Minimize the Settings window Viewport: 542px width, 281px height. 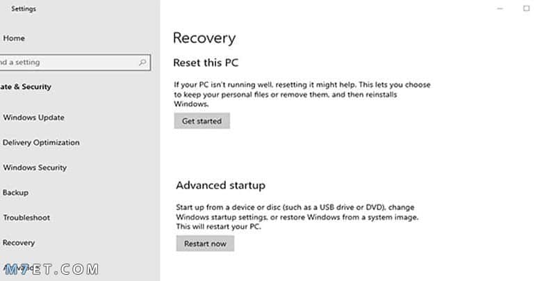pyautogui.click(x=500, y=8)
